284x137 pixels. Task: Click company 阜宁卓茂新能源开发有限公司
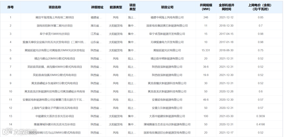167,34
